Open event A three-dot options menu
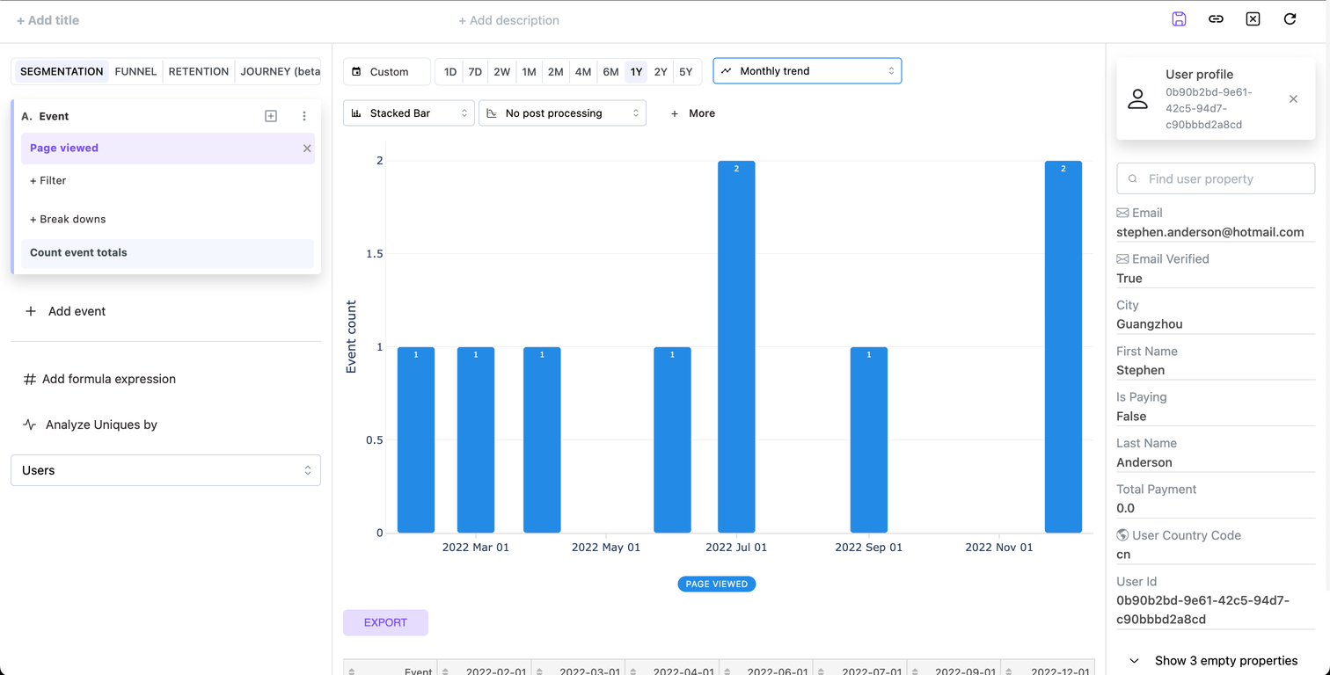 tap(304, 116)
